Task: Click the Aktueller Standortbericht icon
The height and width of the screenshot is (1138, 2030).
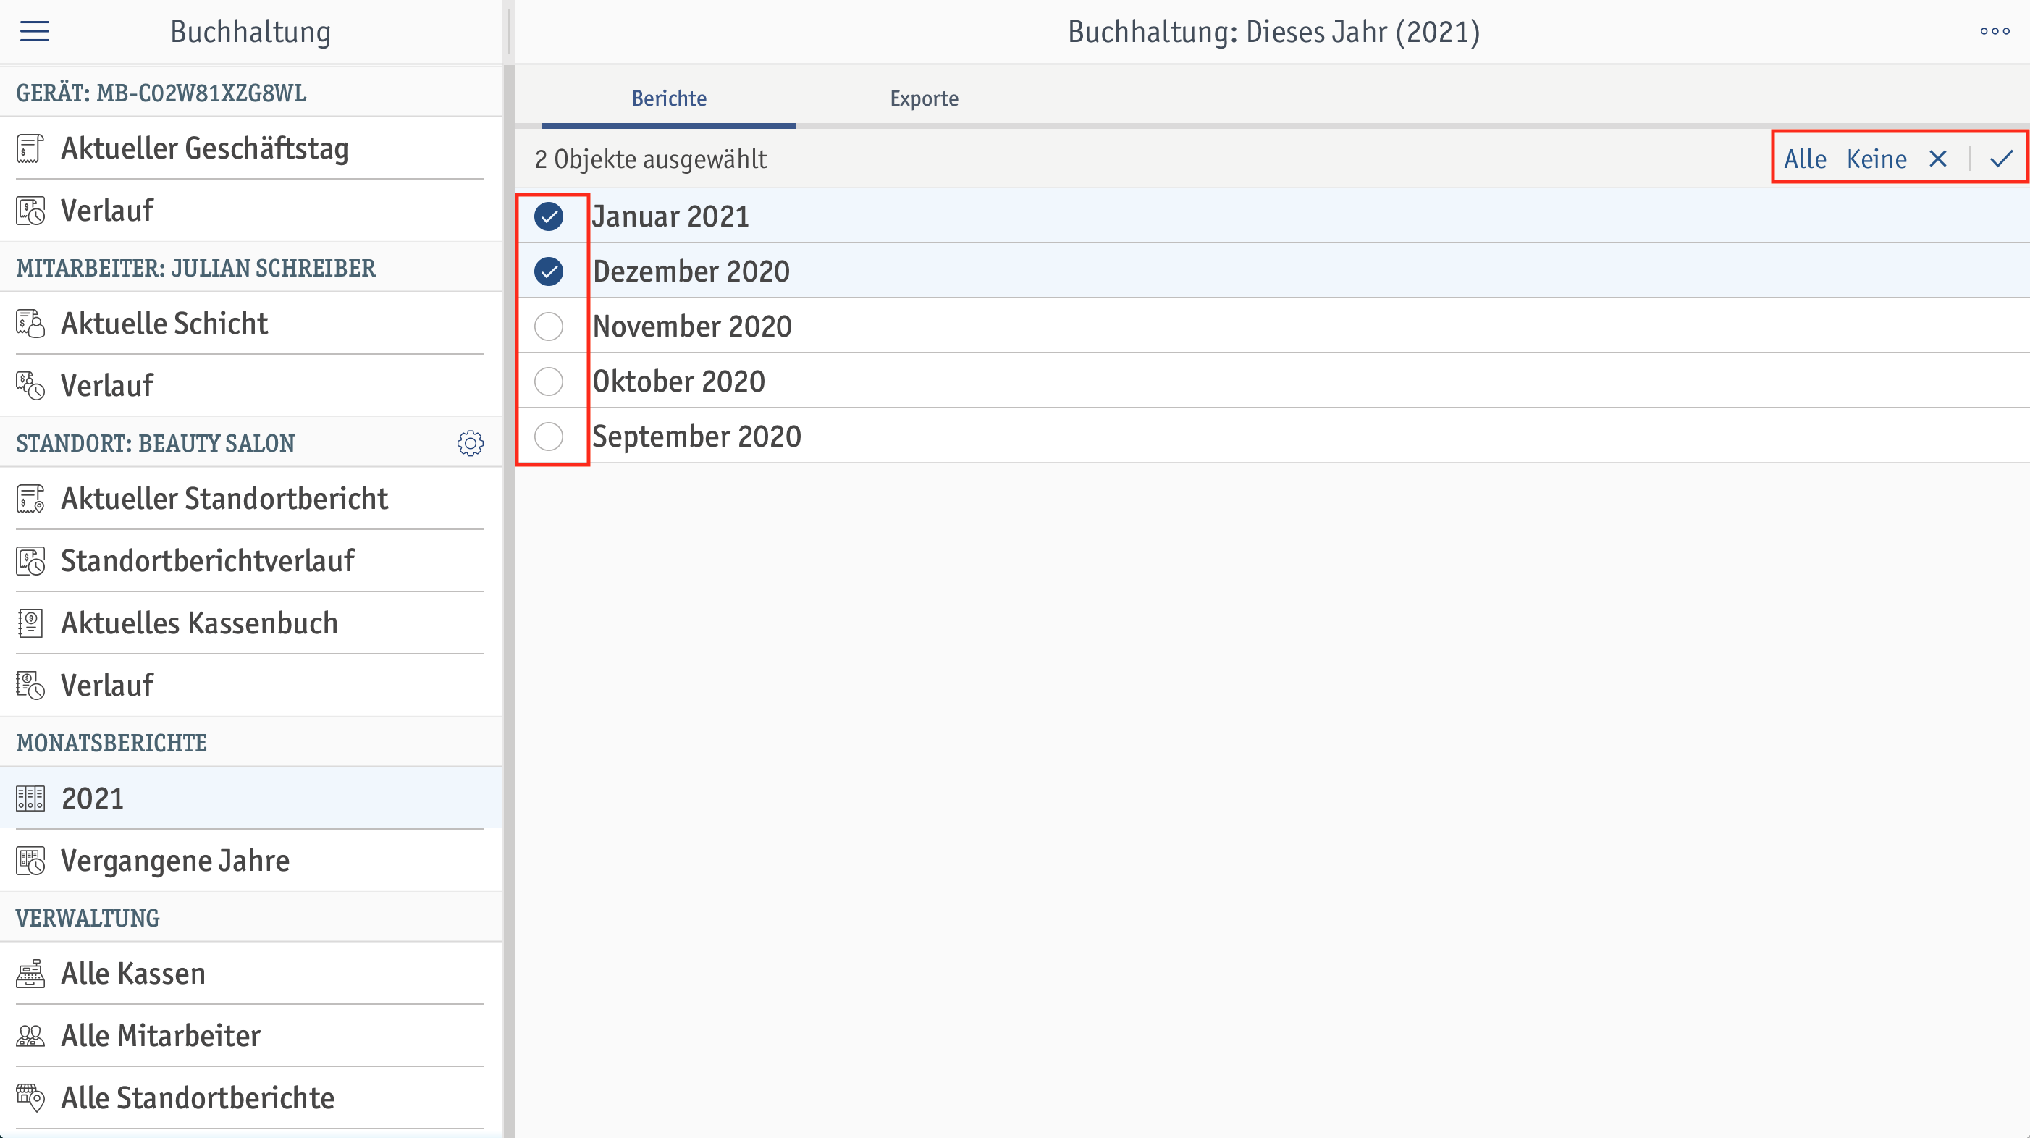Action: click(x=30, y=499)
